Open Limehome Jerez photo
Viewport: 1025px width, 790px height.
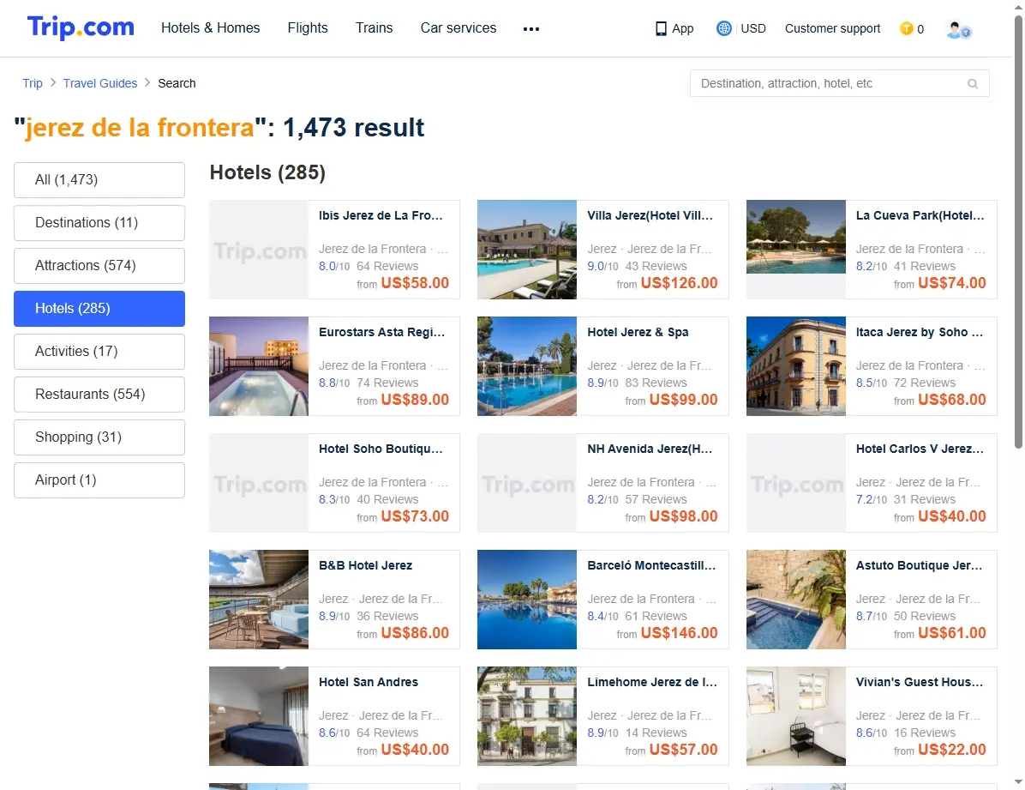(527, 716)
